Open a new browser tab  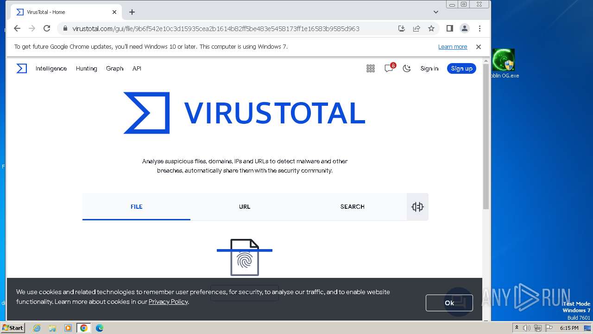(132, 12)
